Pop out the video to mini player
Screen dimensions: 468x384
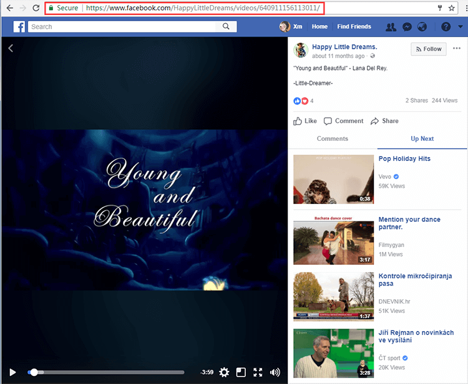click(241, 372)
